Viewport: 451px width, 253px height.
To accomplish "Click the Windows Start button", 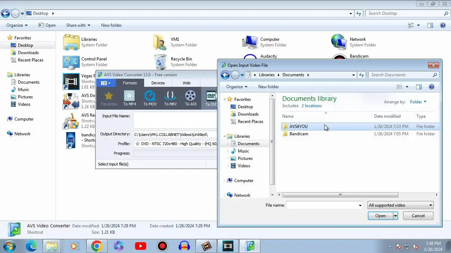I will tap(10, 246).
